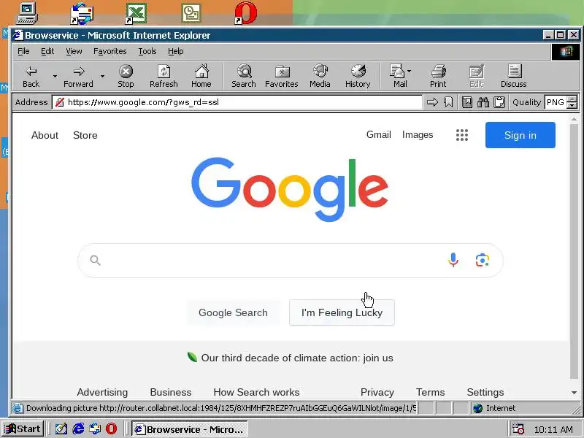Click the bookmark ribbon icon beside Go
This screenshot has height=438, width=584.
pos(448,102)
